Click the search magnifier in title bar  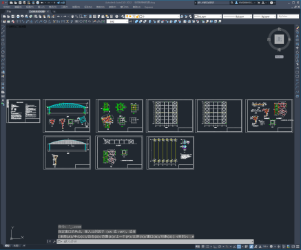232,3
